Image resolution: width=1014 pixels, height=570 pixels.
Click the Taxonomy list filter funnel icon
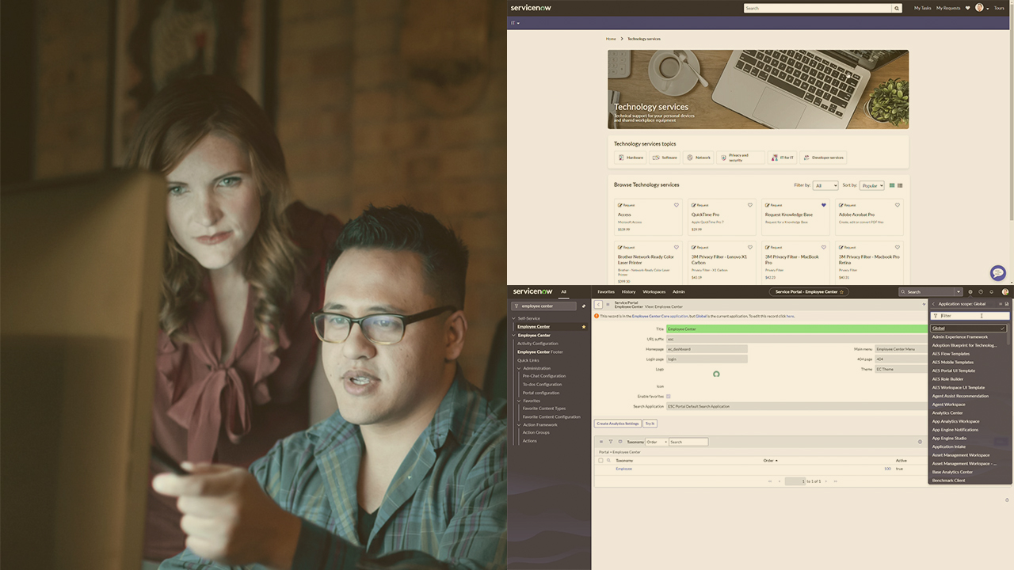[611, 442]
